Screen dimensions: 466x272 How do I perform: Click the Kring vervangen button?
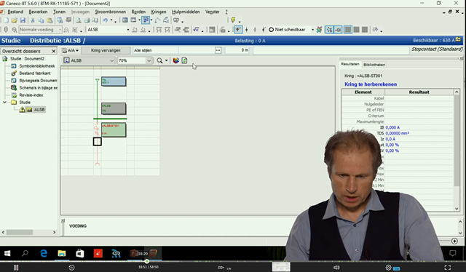pyautogui.click(x=106, y=50)
